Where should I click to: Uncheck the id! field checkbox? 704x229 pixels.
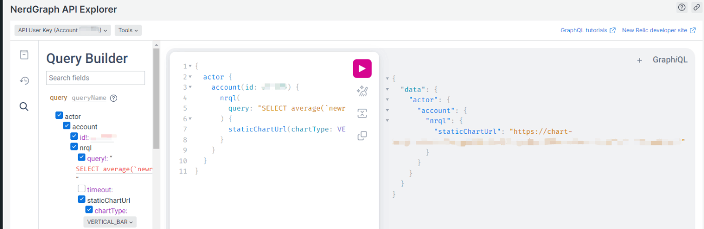(x=74, y=136)
